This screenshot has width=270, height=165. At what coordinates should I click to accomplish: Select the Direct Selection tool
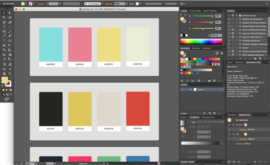pyautogui.click(x=10, y=13)
